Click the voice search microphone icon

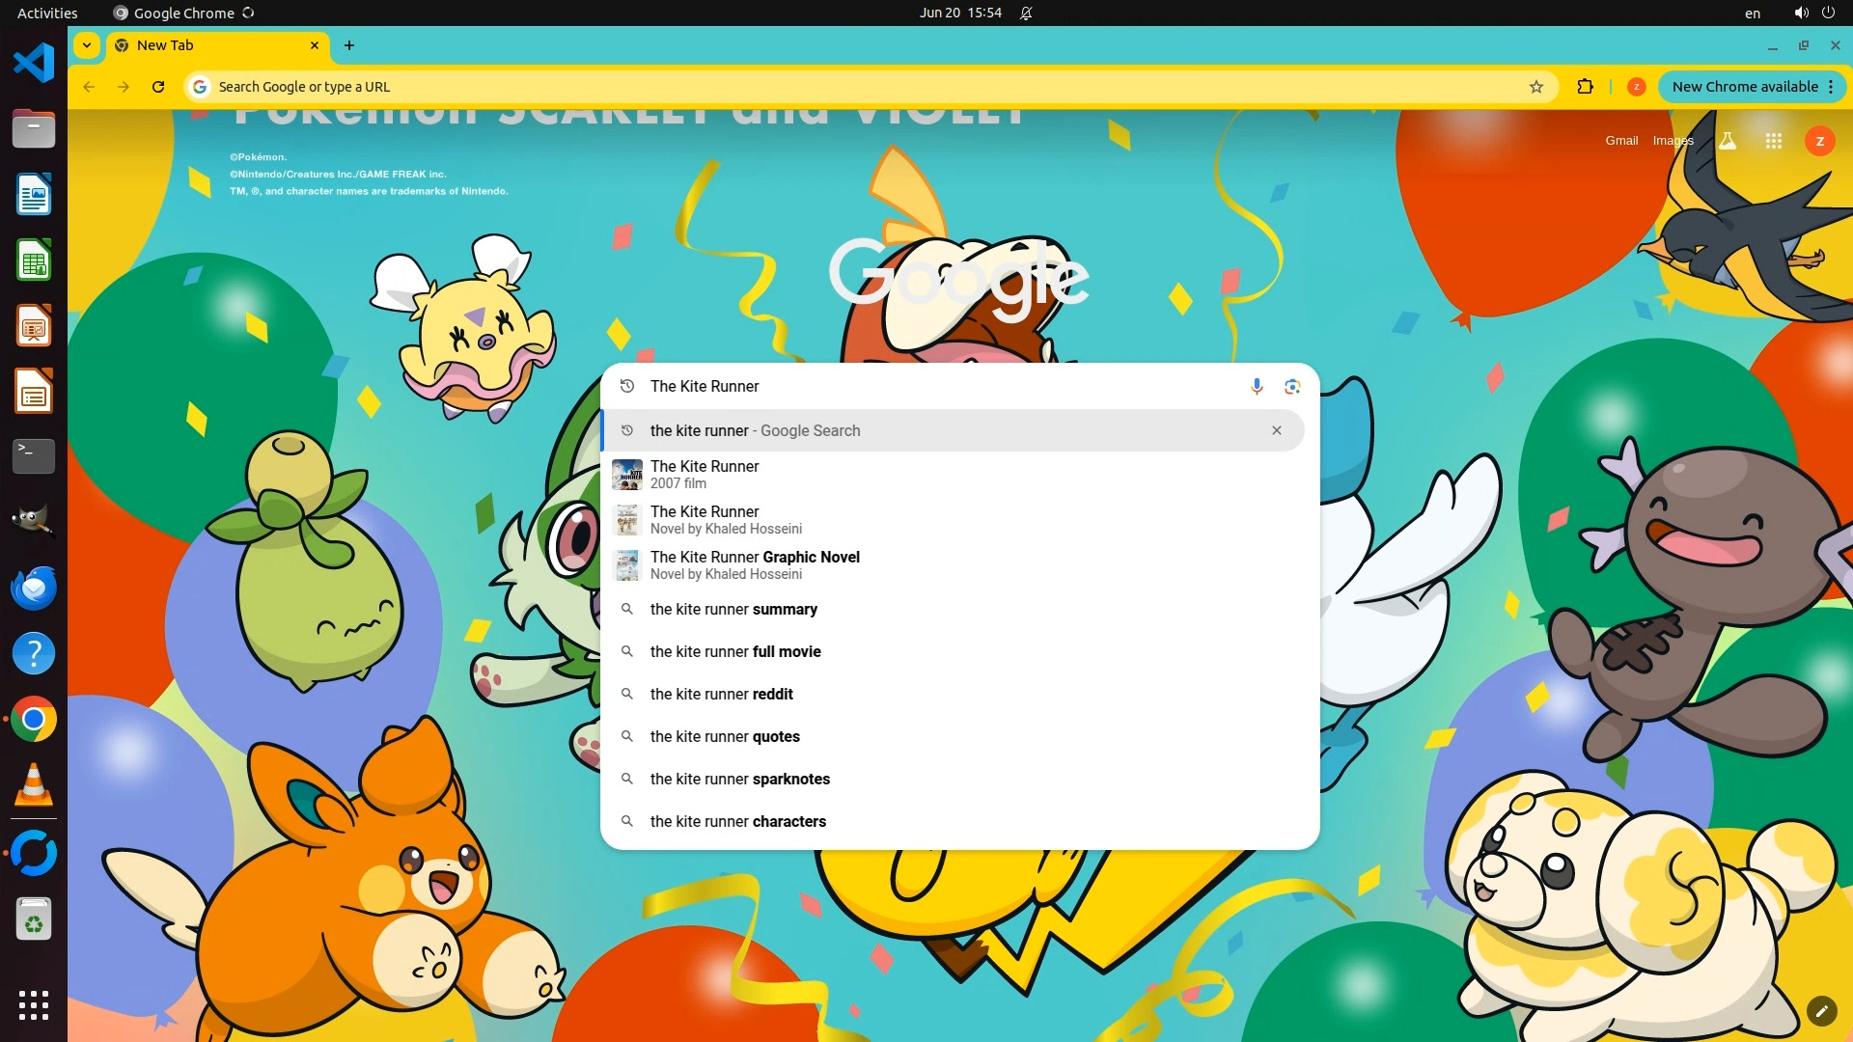pyautogui.click(x=1257, y=386)
